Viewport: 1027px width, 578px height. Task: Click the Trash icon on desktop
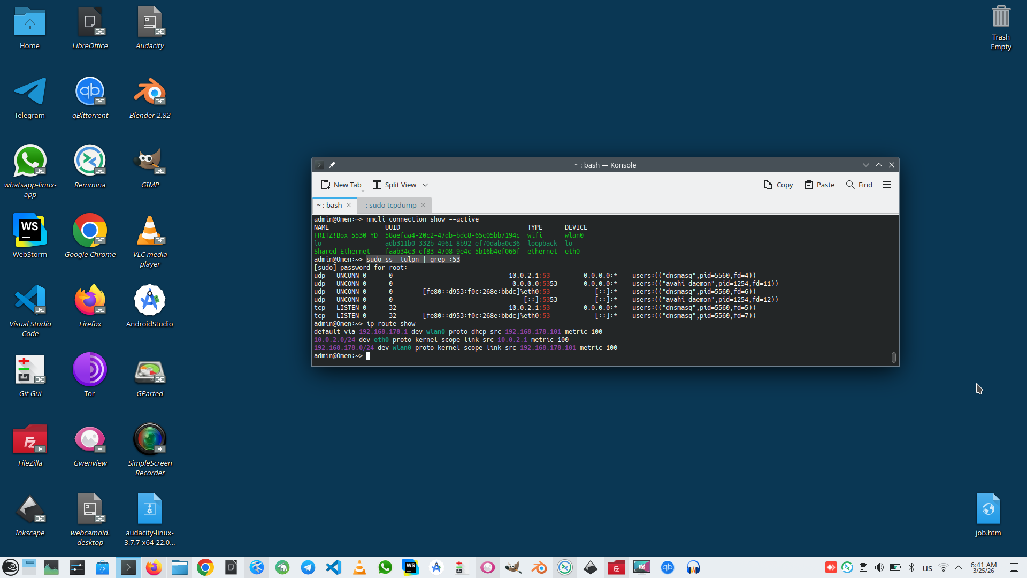(1000, 17)
